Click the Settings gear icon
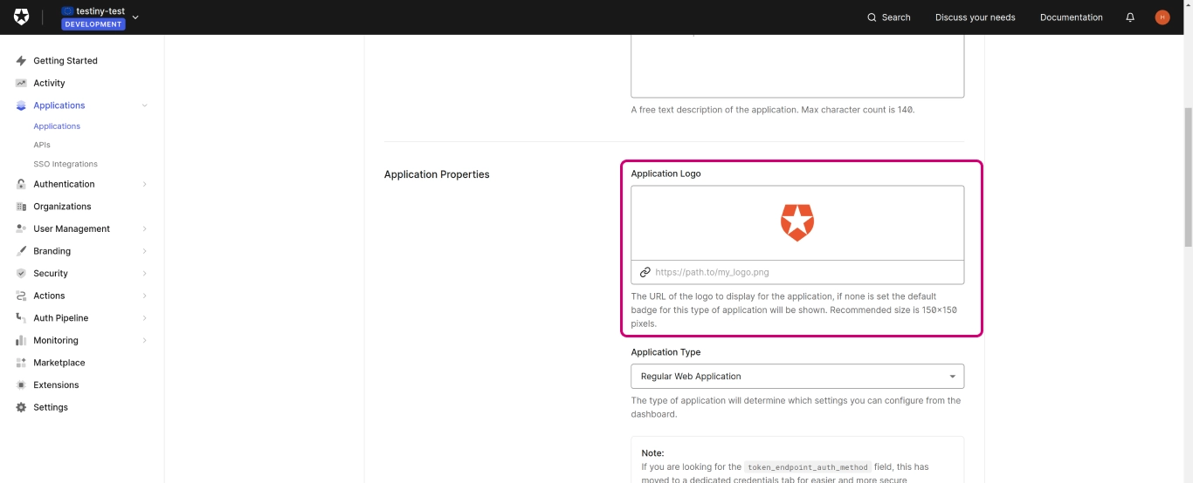 point(21,407)
